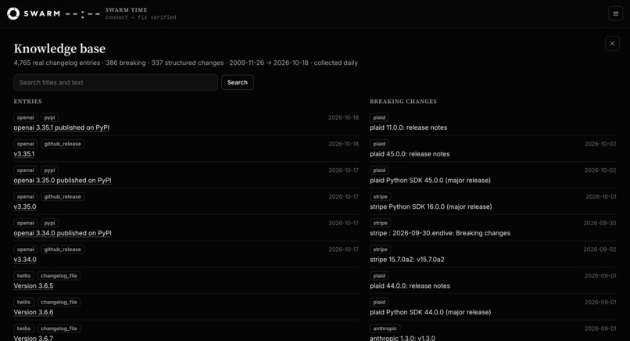Click the SWARM TIME header label
Screen dimensions: 630x341
(126, 9)
